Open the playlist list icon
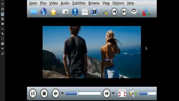 85,12
